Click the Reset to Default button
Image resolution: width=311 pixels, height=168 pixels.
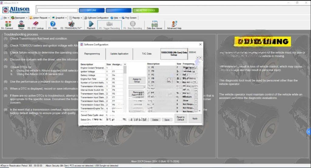click(x=181, y=118)
